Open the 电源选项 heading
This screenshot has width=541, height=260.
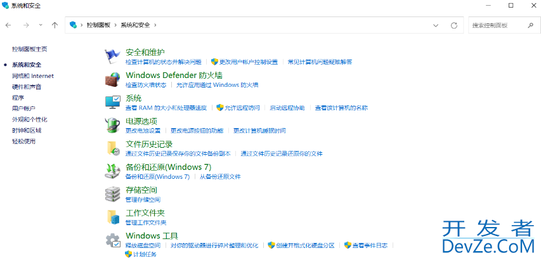[x=141, y=121]
